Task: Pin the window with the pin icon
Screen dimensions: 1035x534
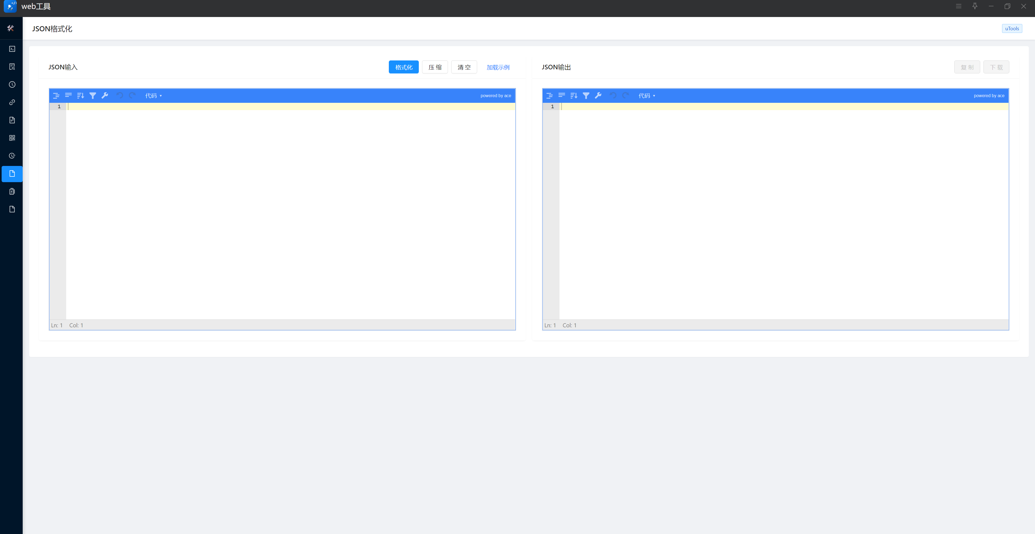Action: tap(975, 6)
